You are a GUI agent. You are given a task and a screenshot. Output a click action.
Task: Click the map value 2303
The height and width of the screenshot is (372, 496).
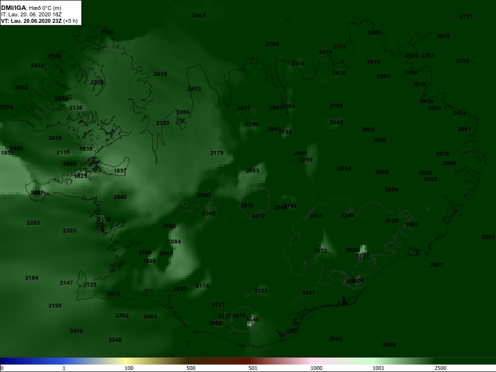(x=69, y=231)
